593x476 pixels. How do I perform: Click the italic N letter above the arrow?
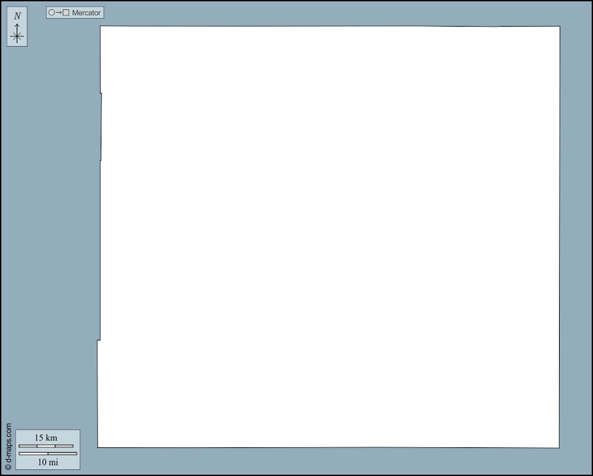point(17,16)
